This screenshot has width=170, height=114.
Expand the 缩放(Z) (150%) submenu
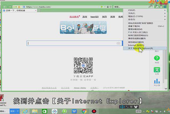(x=145, y=16)
